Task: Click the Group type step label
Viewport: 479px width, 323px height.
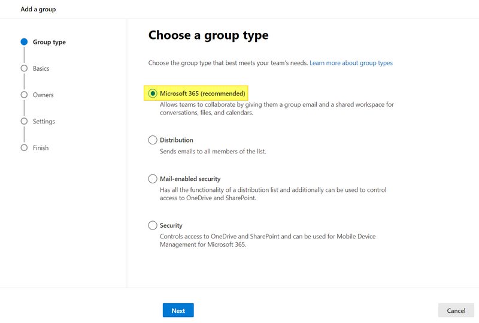Action: click(49, 42)
